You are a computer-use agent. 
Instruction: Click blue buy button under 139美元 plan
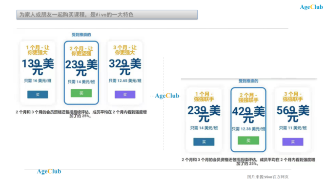tap(38, 95)
